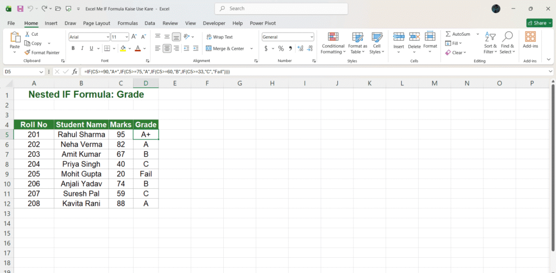This screenshot has height=273, width=556.
Task: Open the font size 11 dropdown
Action: click(x=127, y=37)
